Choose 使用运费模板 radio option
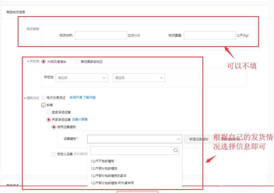This screenshot has height=193, width=274. pos(54,127)
